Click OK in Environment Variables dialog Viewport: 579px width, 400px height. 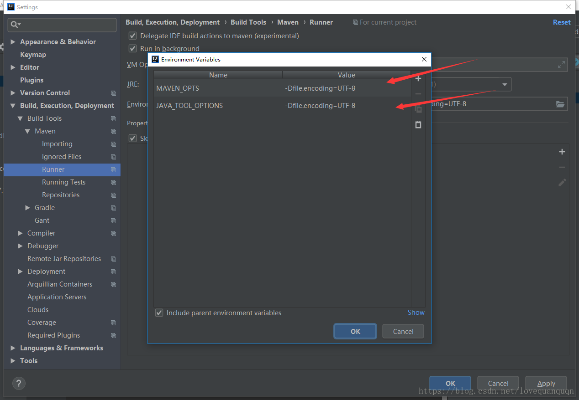[x=355, y=332]
